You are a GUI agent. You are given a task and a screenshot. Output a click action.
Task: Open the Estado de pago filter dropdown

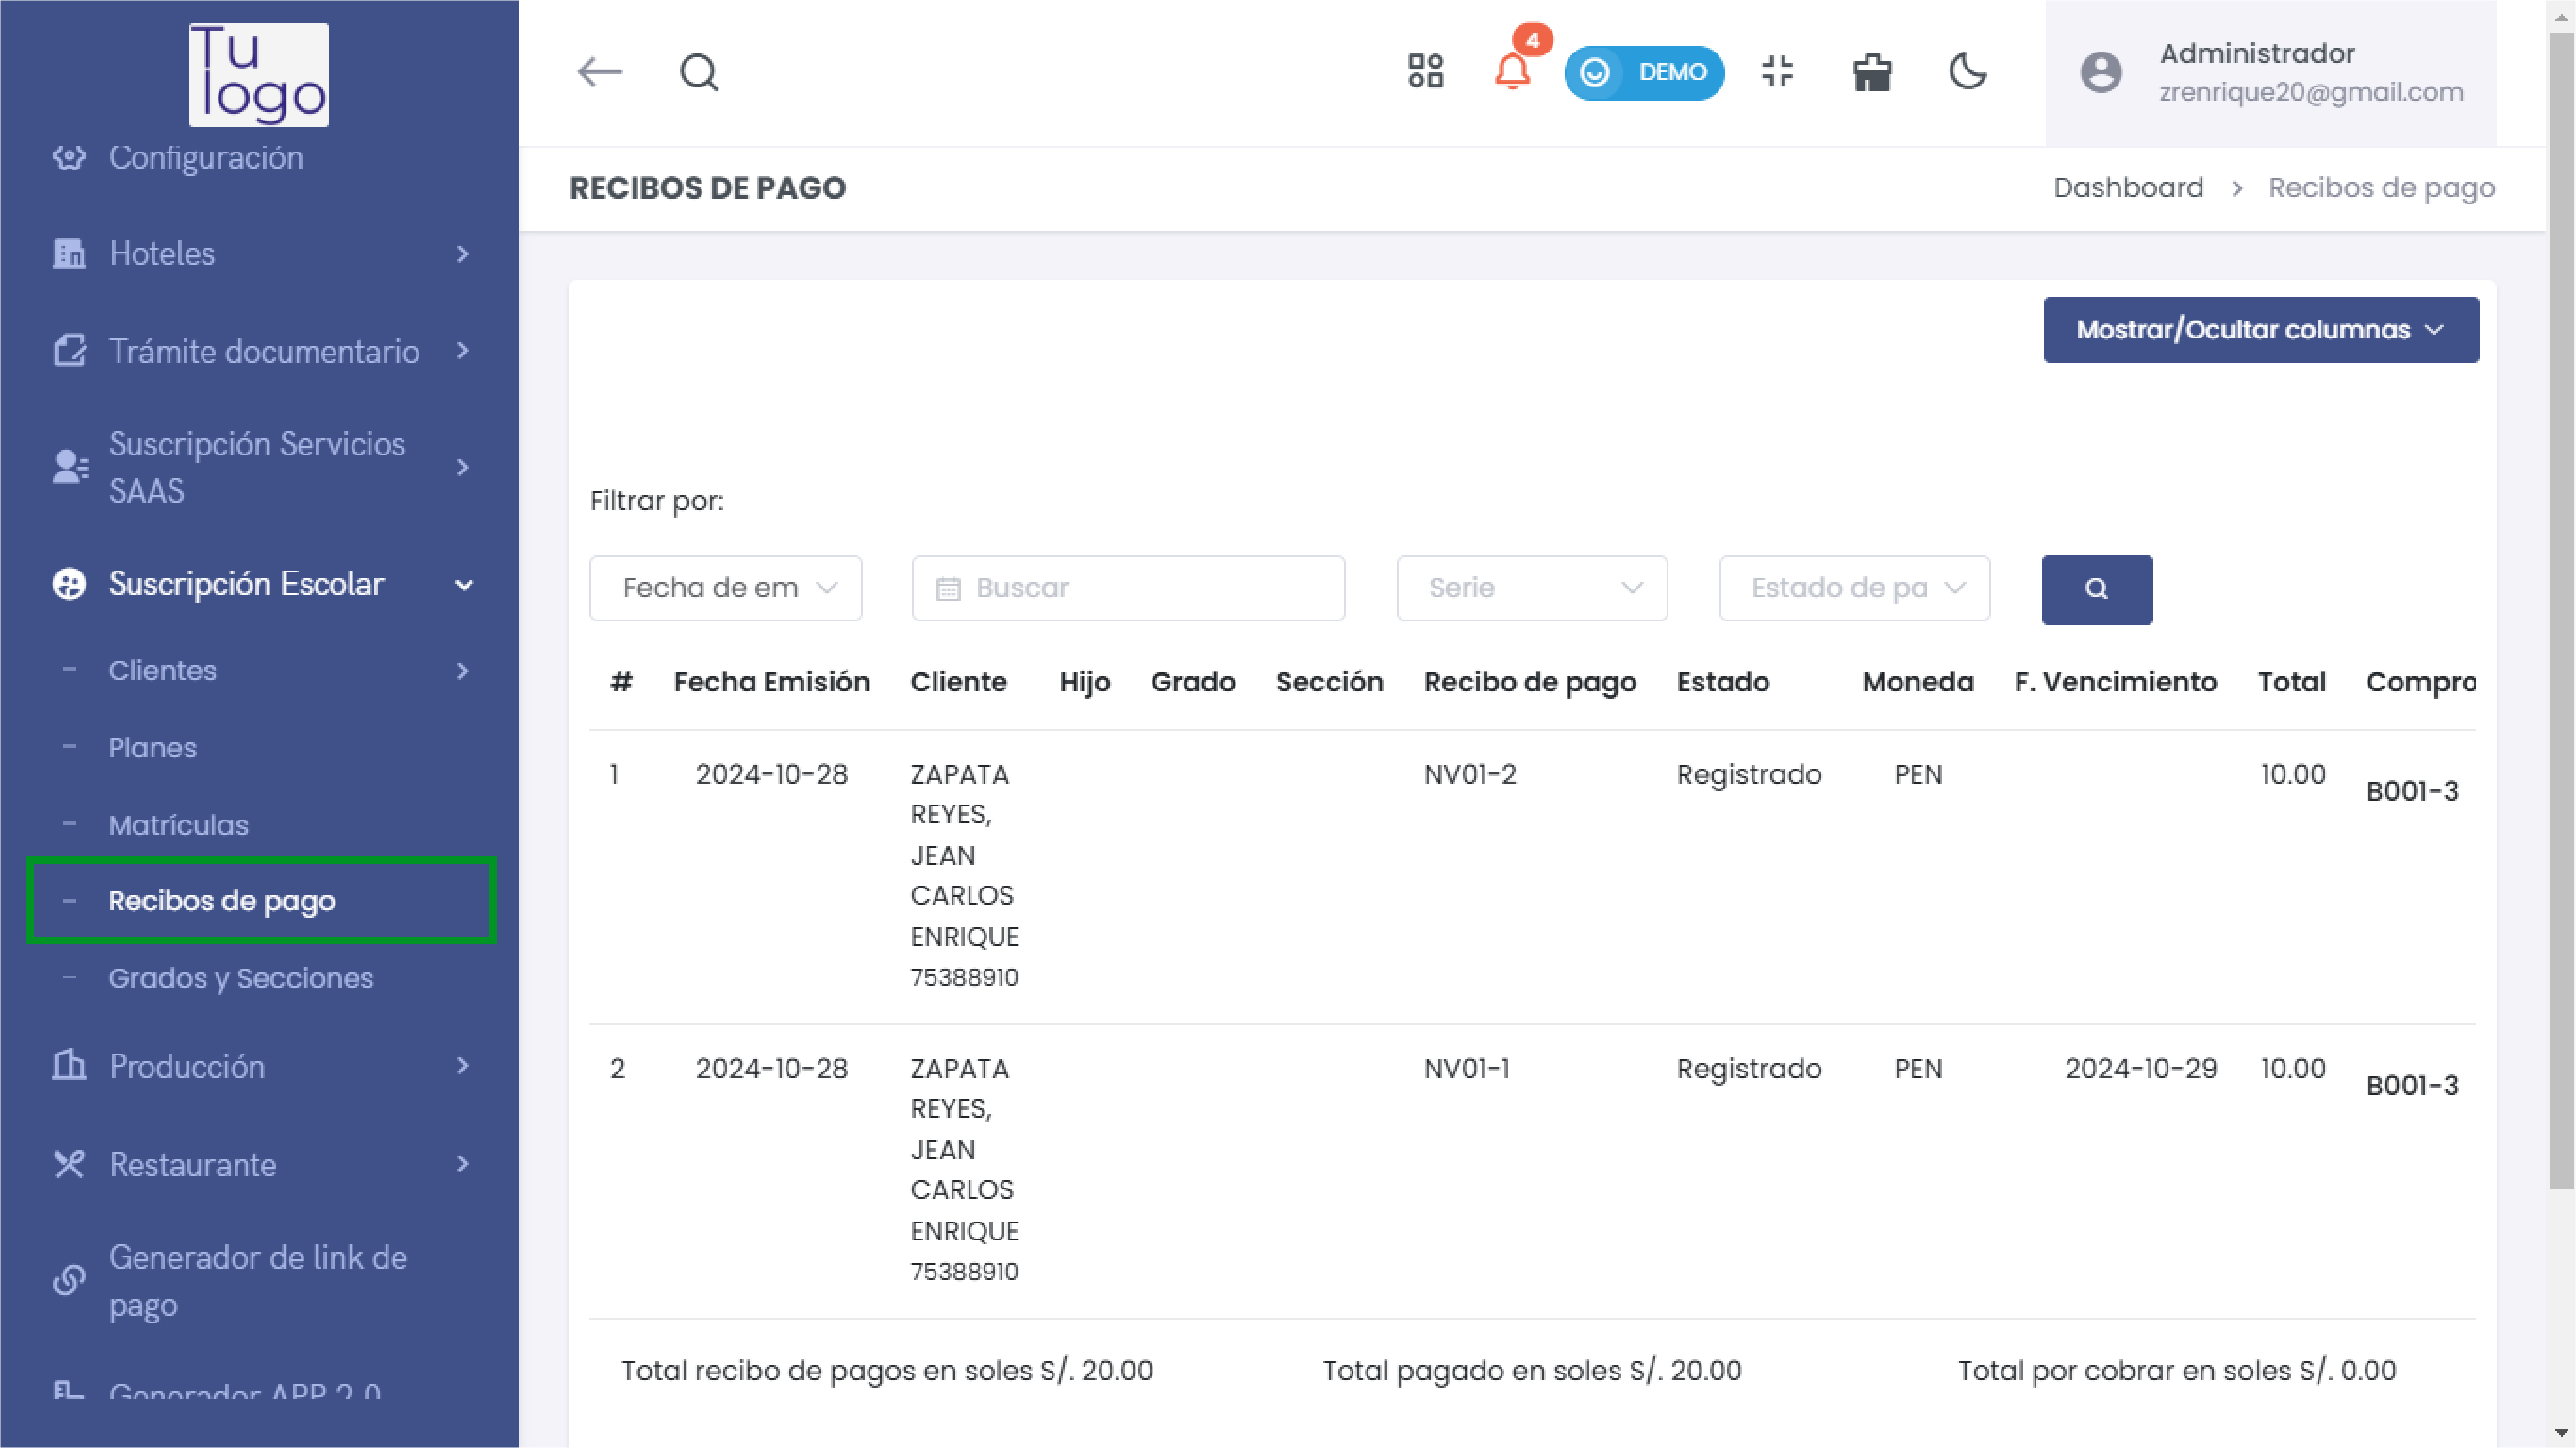pos(1854,588)
